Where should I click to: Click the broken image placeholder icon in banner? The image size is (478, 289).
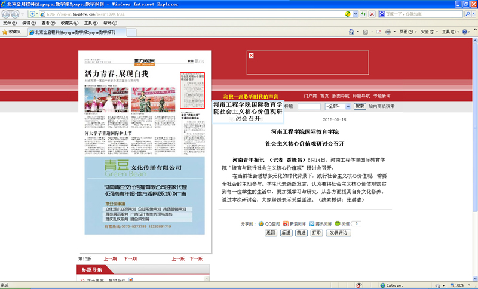coord(251,56)
